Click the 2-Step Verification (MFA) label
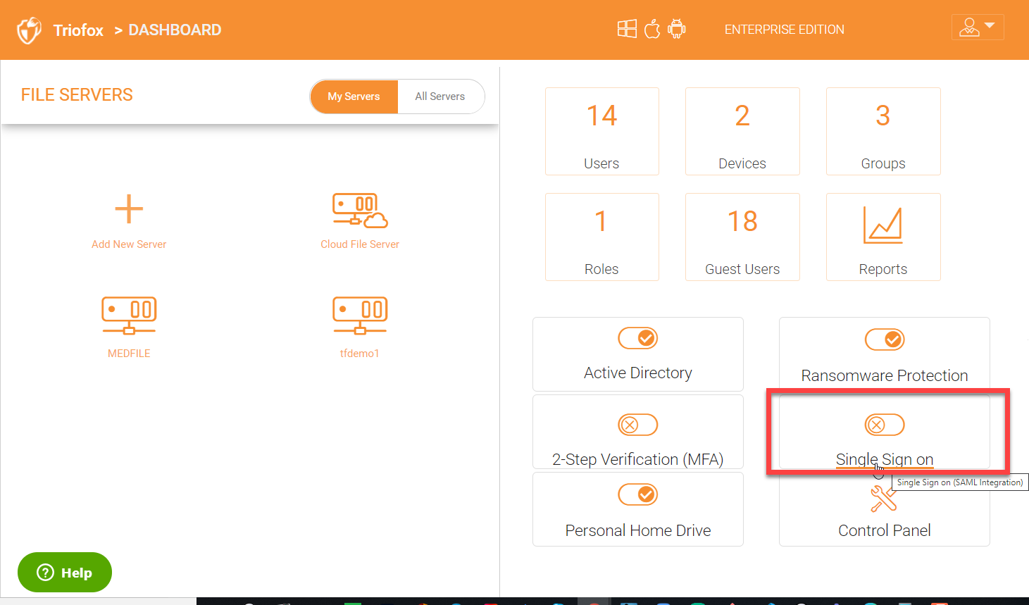1029x605 pixels. [x=638, y=459]
